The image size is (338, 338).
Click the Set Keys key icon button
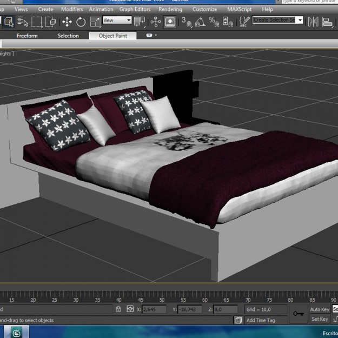point(299,314)
